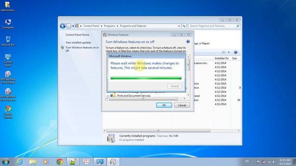Open the recent pages dropdown beside Forward
296x166 pixels.
73,26
